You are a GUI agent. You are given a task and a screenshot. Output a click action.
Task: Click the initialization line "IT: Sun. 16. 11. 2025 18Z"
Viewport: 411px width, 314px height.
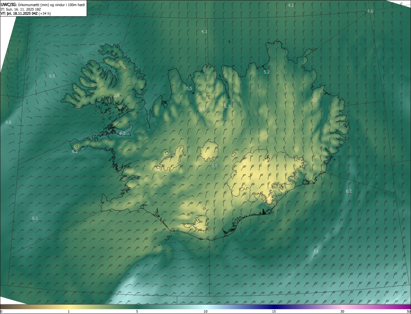21,9
